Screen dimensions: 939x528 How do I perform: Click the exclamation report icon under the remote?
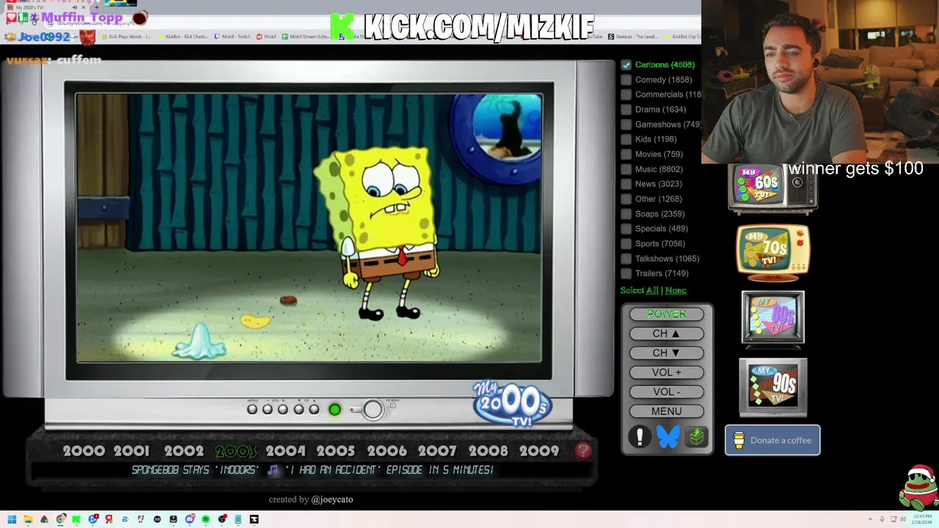pyautogui.click(x=640, y=437)
